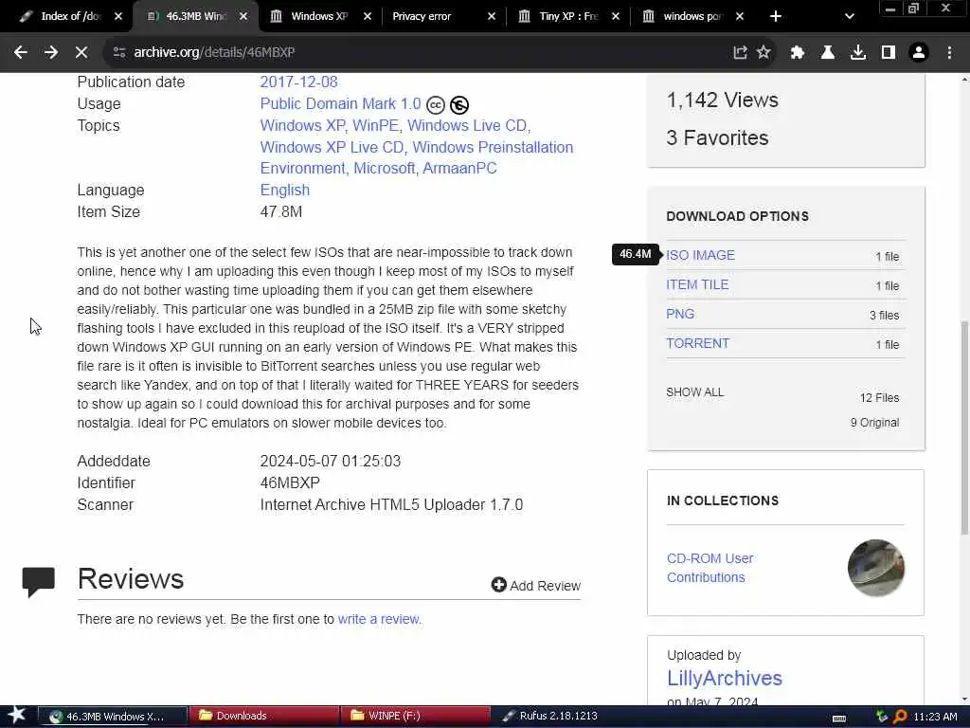
Task: Download the ISO IMAGE file
Action: pyautogui.click(x=700, y=255)
